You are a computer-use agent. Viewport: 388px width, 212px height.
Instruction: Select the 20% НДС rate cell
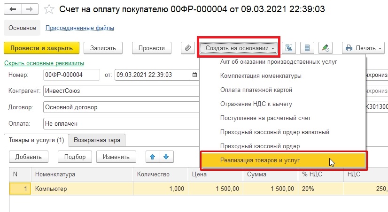point(321,189)
